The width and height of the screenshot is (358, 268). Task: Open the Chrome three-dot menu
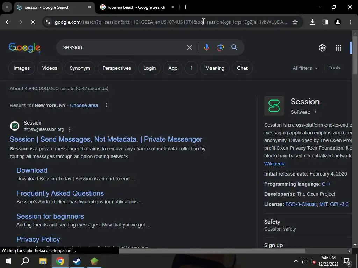[350, 22]
